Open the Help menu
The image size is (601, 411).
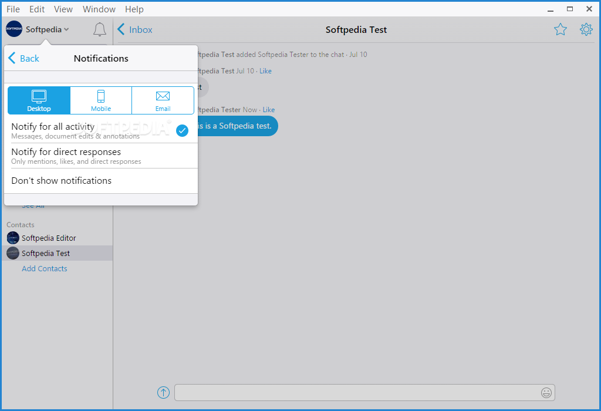134,9
